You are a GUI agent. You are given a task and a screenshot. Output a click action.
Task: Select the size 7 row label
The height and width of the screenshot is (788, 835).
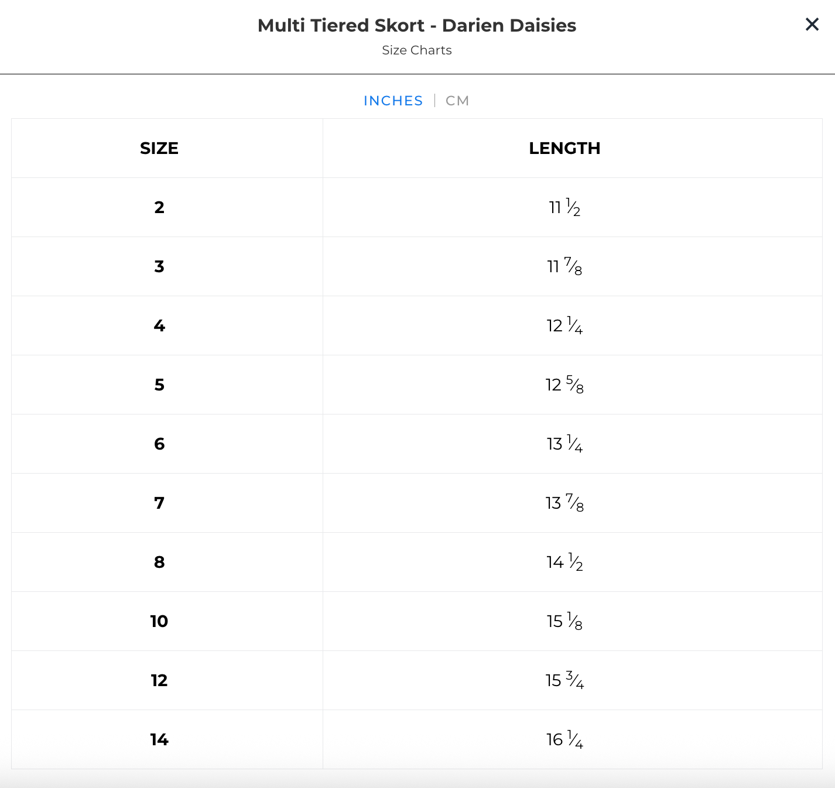pos(159,503)
